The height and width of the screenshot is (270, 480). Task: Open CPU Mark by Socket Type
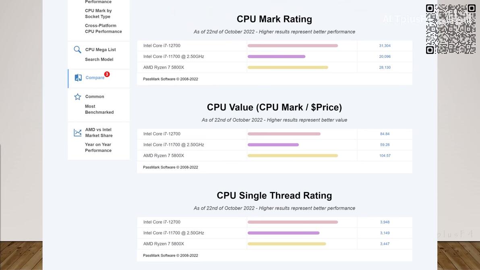(98, 14)
